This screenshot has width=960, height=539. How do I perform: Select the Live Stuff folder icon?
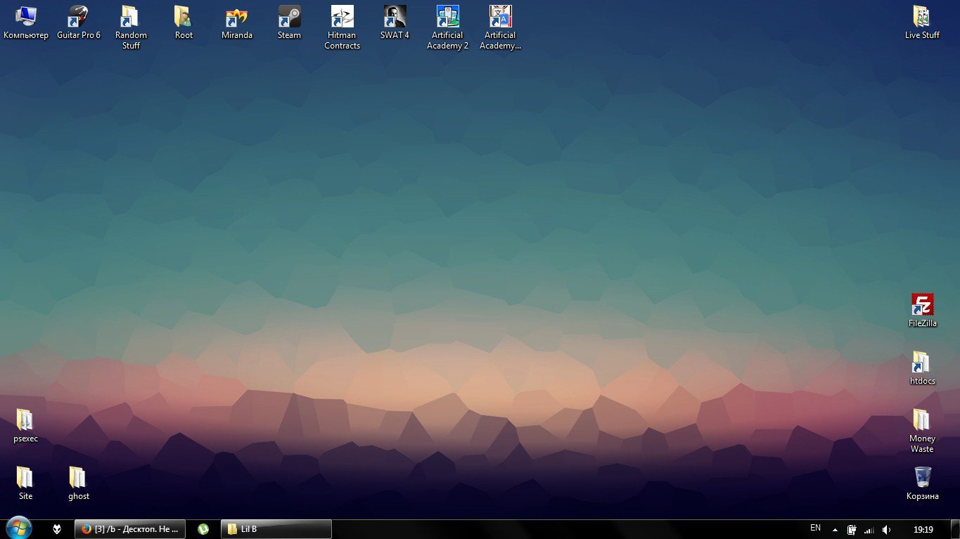coord(922,22)
